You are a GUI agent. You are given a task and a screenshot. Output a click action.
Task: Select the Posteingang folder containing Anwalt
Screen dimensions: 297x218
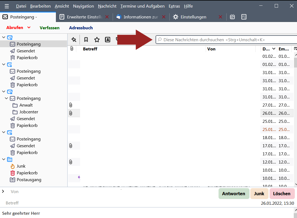click(29, 98)
